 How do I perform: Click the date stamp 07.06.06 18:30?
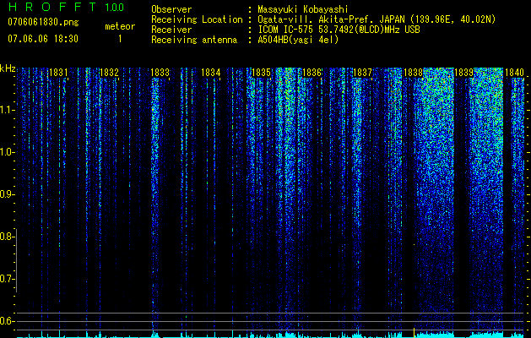43,39
